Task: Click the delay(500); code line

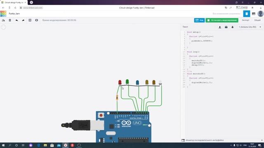Action: 198,65
